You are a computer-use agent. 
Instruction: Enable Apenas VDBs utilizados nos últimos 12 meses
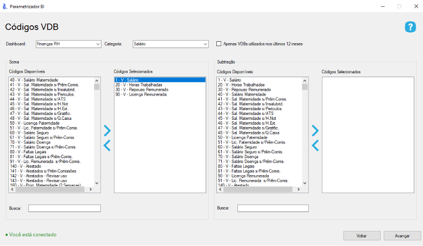click(219, 44)
